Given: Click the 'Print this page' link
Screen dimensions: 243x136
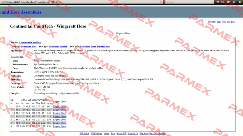Looking at the screenshot, I should 214,22.
